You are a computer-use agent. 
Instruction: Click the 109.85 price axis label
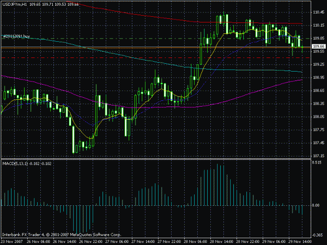[x=319, y=39]
